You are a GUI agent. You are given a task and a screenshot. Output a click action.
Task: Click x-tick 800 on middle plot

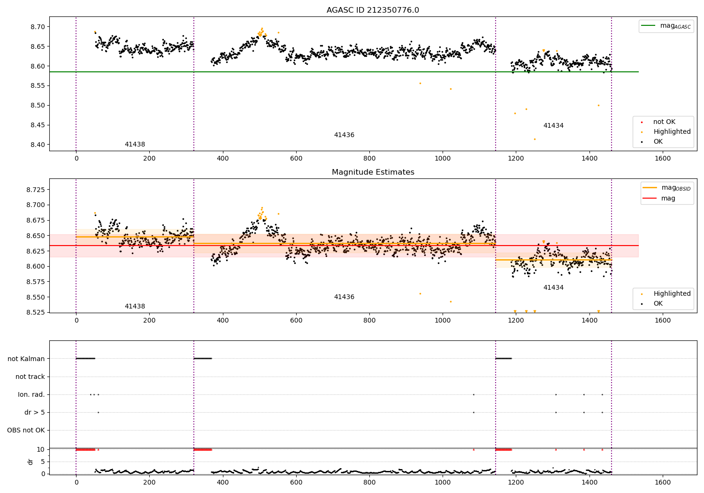point(369,321)
